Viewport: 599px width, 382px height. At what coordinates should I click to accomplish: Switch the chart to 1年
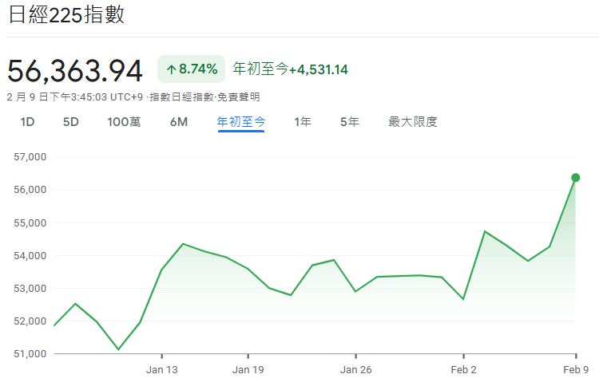tap(303, 122)
